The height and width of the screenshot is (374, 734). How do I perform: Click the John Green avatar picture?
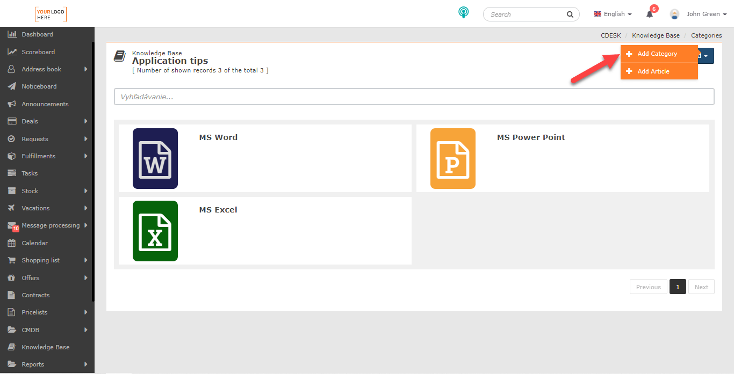click(674, 14)
